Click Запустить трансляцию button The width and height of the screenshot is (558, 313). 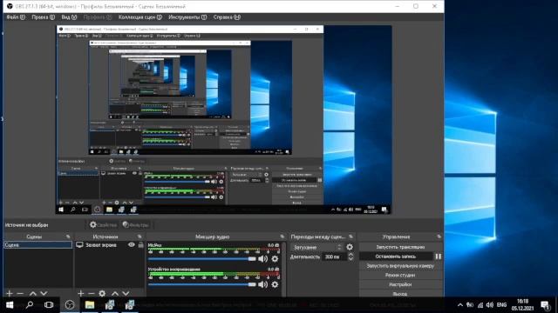pos(400,247)
